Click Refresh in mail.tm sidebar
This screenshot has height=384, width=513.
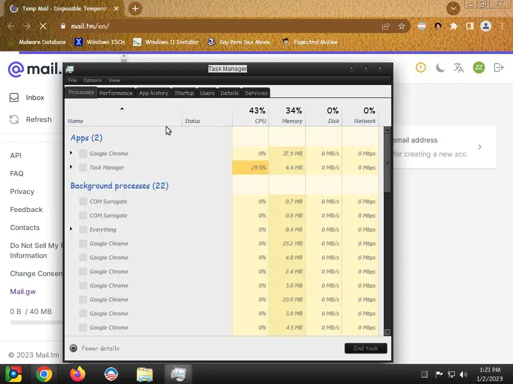(31, 119)
